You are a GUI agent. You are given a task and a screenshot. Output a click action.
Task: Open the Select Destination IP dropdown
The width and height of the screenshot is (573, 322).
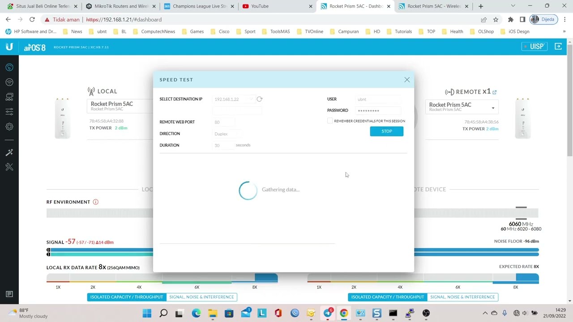pyautogui.click(x=233, y=99)
